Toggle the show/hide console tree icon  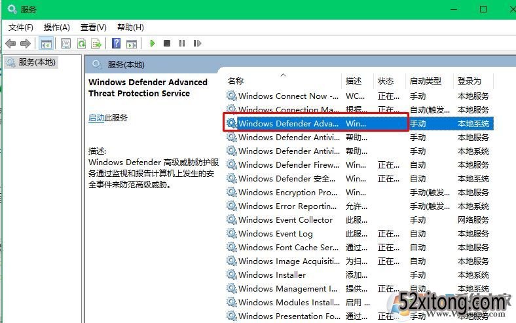click(x=46, y=43)
